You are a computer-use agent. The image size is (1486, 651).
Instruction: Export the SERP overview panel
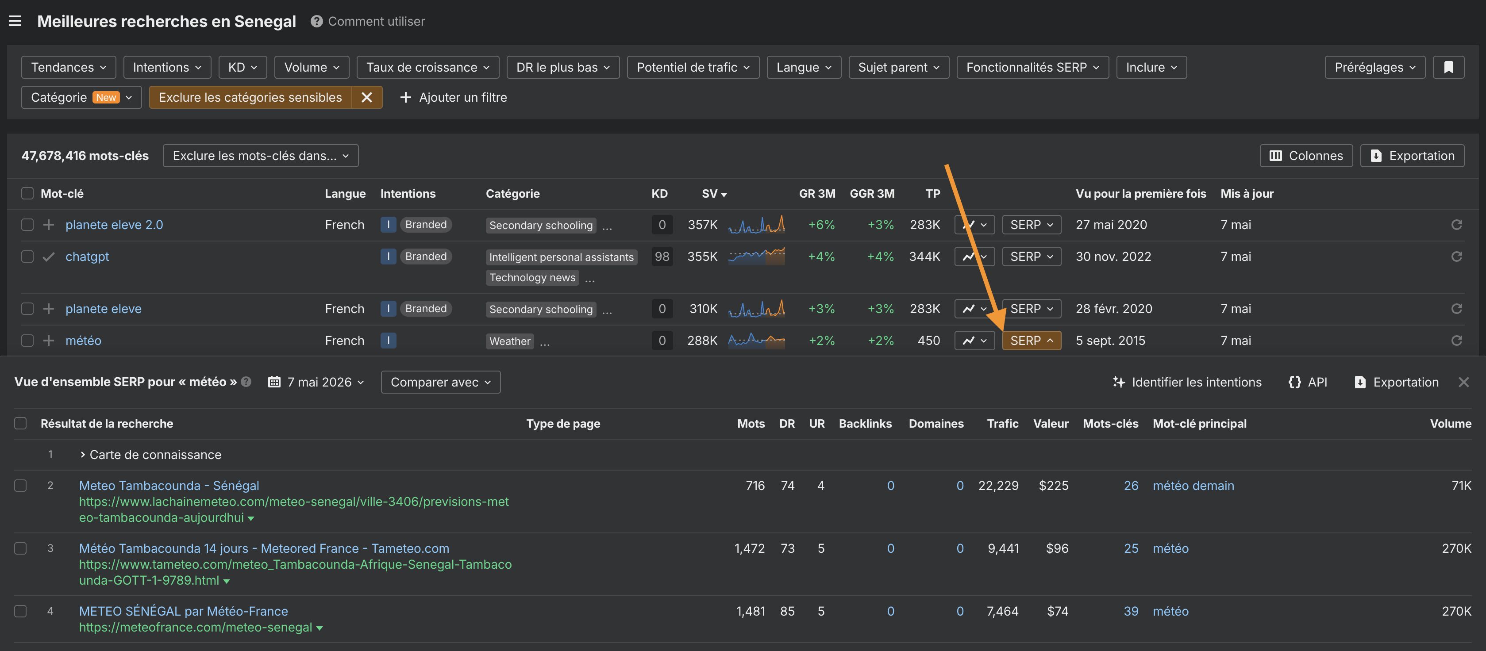[x=1396, y=382]
